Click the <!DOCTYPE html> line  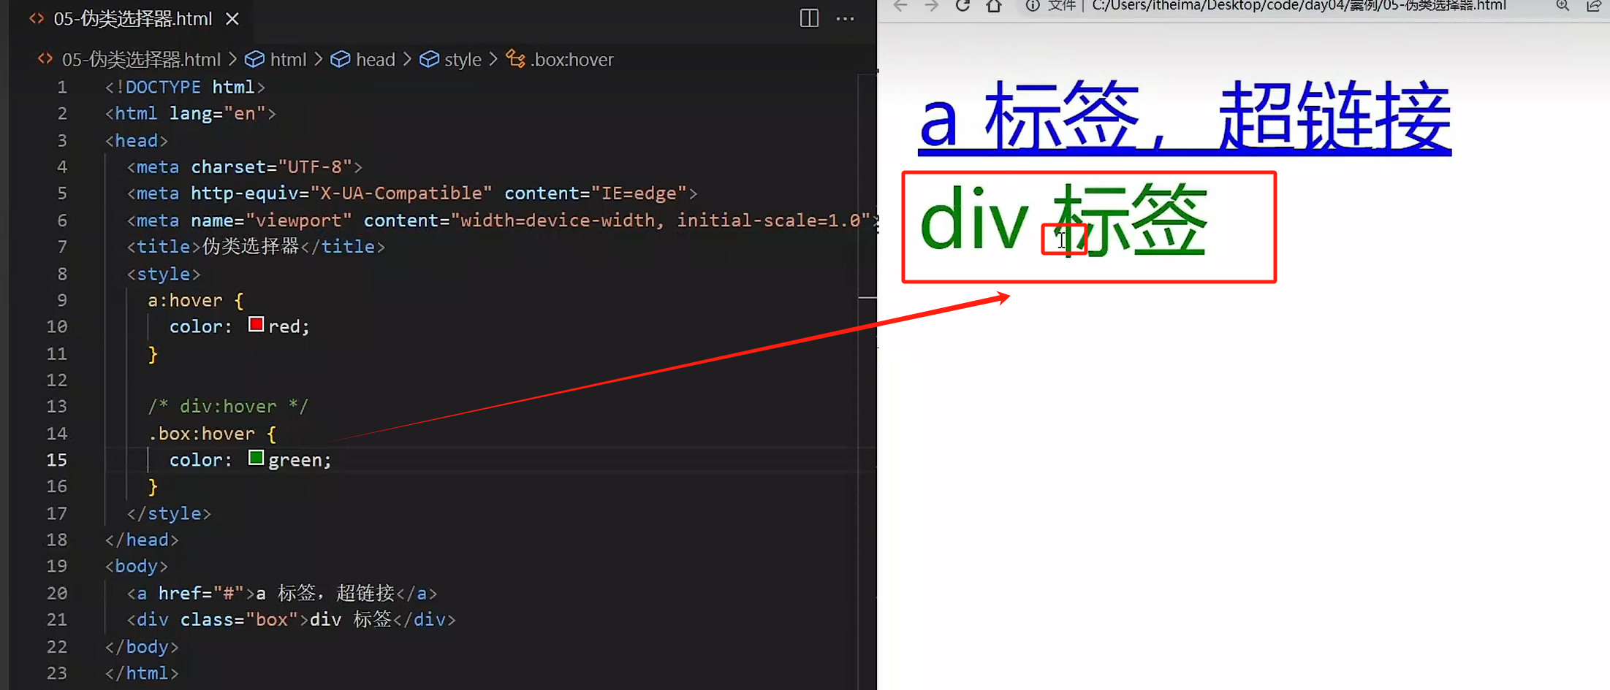[185, 87]
